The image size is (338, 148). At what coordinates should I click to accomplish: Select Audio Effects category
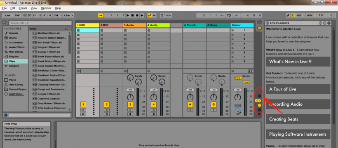(x=16, y=47)
